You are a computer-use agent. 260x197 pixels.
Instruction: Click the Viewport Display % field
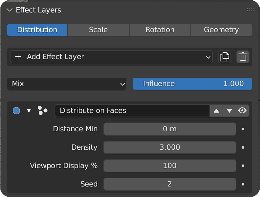tap(170, 166)
